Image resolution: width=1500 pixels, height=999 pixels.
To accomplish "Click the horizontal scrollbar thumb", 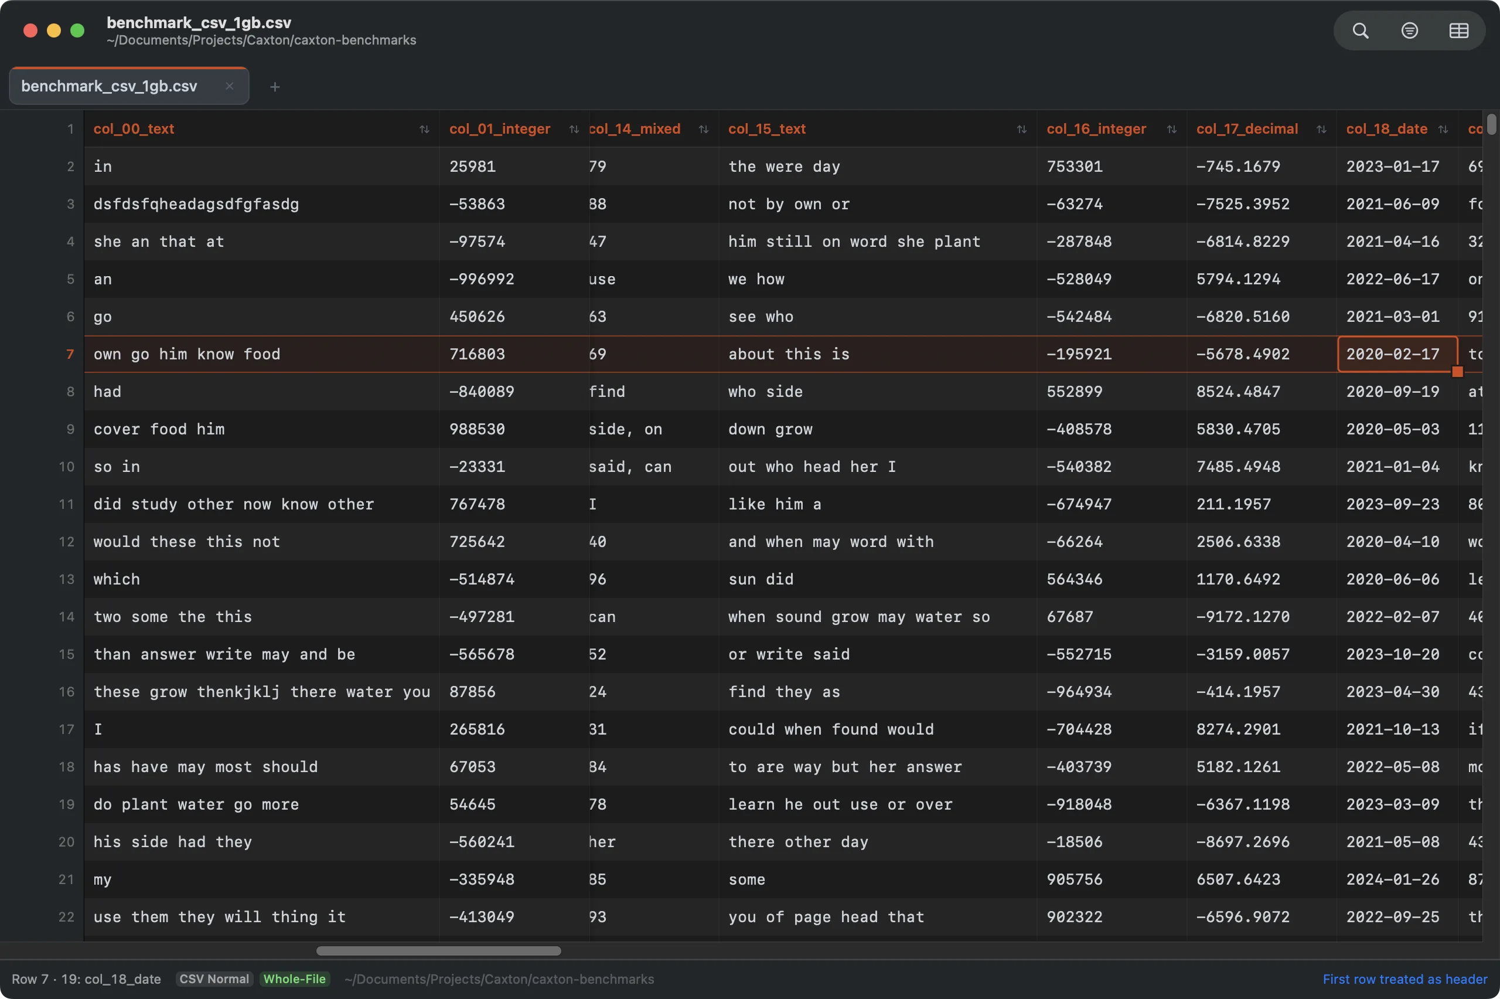I will point(438,950).
